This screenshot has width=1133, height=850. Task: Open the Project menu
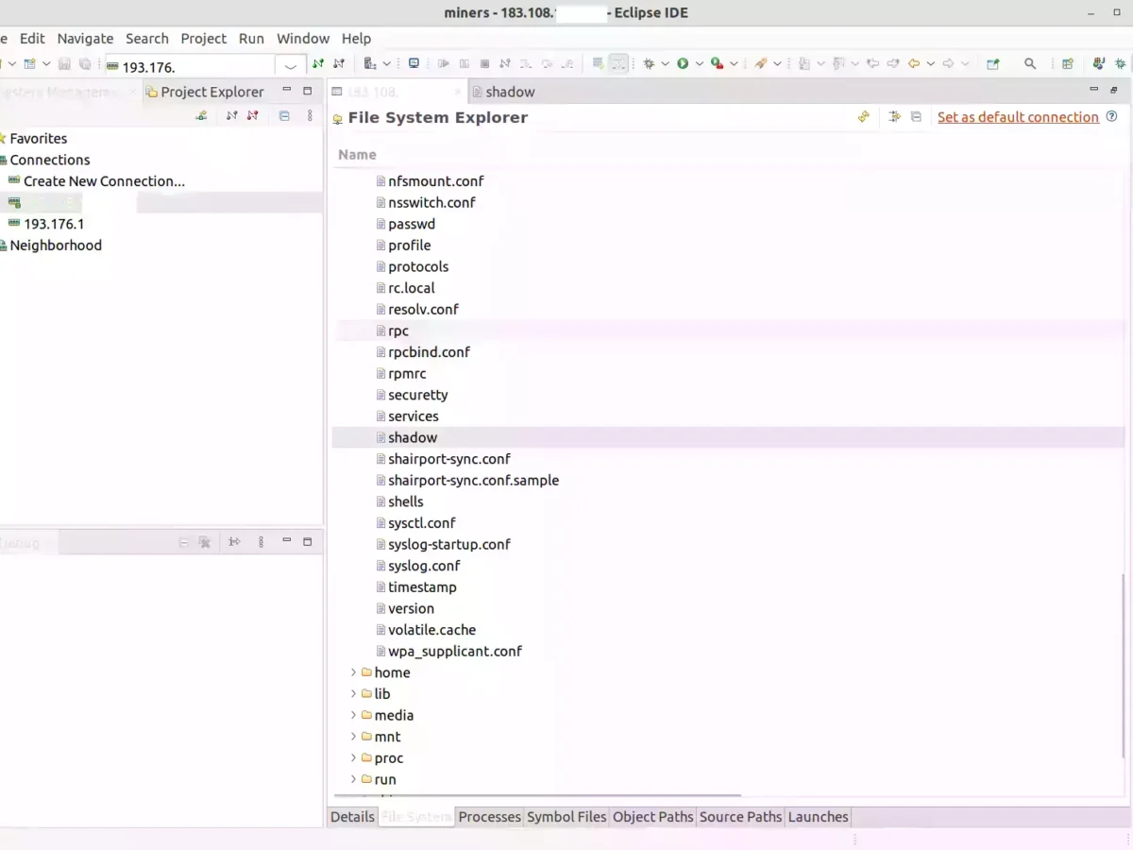point(204,39)
